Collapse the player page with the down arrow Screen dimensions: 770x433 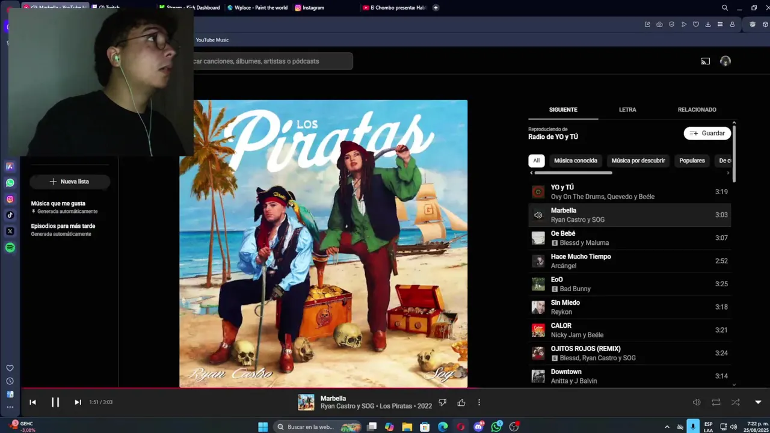pyautogui.click(x=758, y=402)
